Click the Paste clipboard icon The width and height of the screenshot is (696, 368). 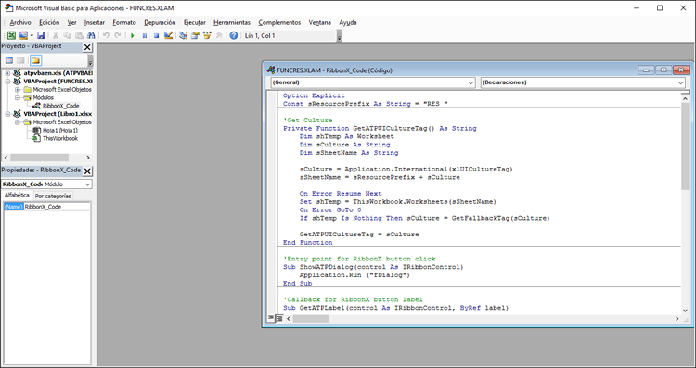(x=79, y=35)
